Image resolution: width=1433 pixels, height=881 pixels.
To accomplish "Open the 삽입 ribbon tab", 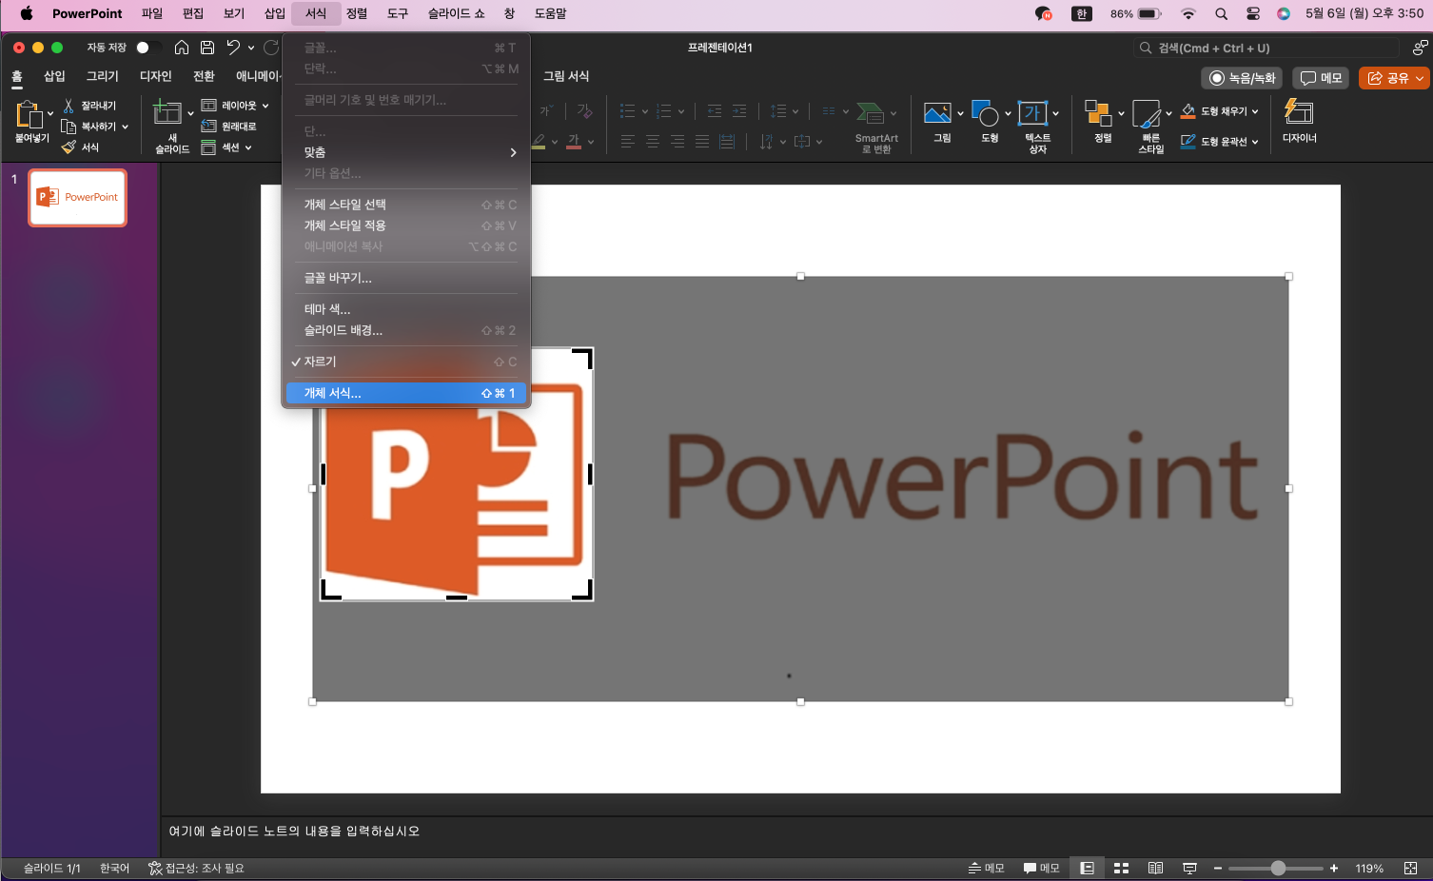I will (x=54, y=76).
